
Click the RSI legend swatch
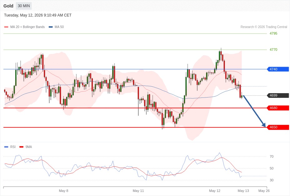(x=6, y=147)
